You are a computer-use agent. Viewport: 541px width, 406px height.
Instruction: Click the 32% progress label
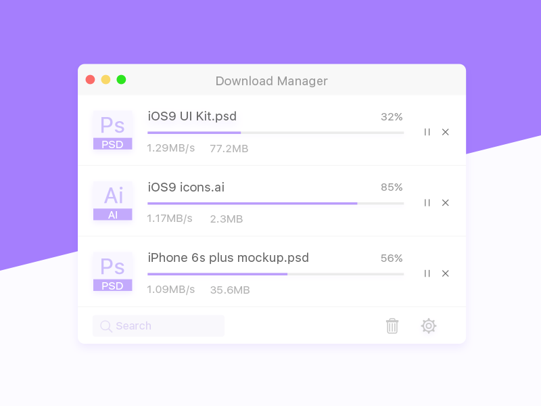tap(392, 116)
